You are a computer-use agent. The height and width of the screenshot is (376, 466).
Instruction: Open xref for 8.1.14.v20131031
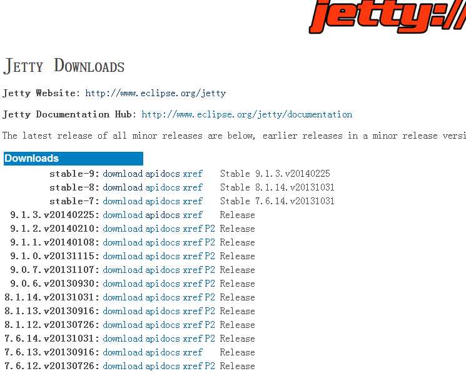click(x=193, y=297)
